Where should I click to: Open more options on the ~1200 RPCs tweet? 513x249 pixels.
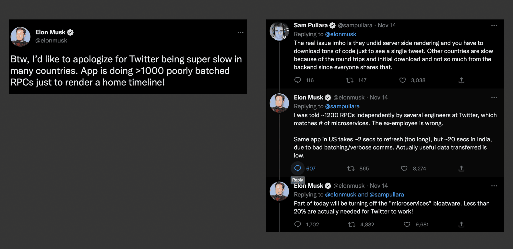[494, 98]
